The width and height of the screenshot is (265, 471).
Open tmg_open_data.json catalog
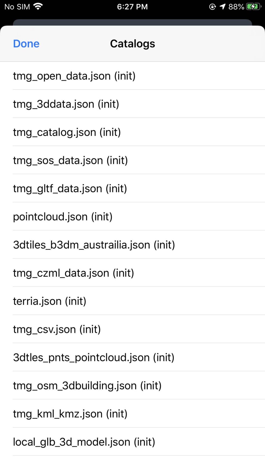74,76
